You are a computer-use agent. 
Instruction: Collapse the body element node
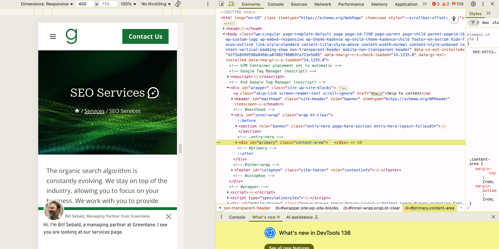224,34
